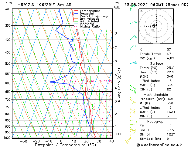Click the red Temperature legend line swatch

(x=77, y=11)
